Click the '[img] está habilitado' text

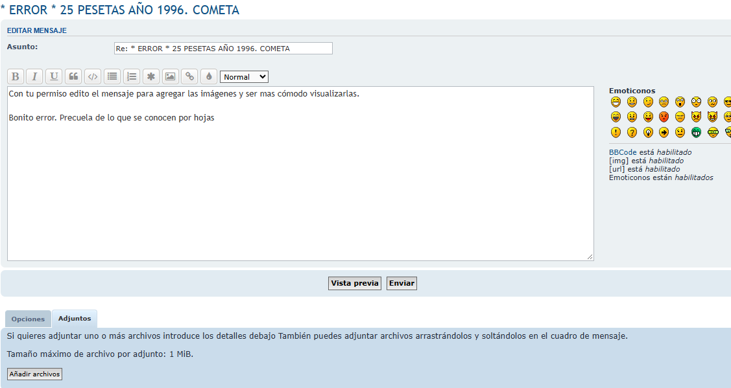(646, 161)
